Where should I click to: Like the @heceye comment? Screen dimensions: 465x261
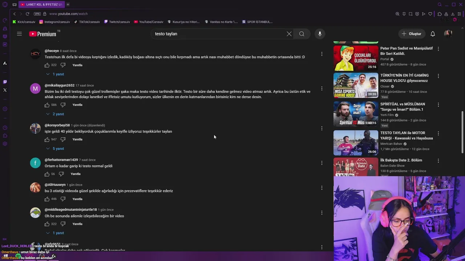[47, 65]
